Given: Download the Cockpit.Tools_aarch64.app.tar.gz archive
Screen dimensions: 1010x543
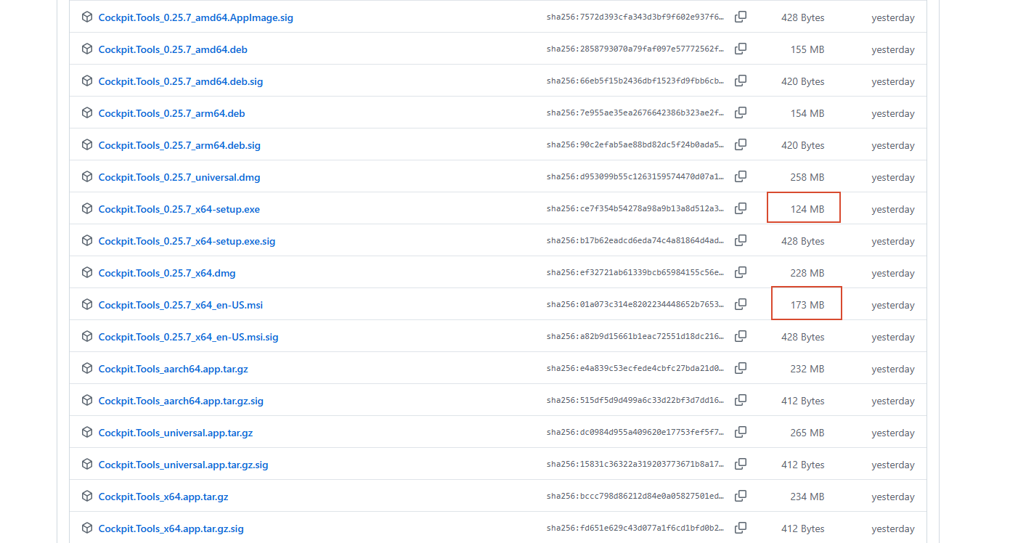Looking at the screenshot, I should pos(174,369).
